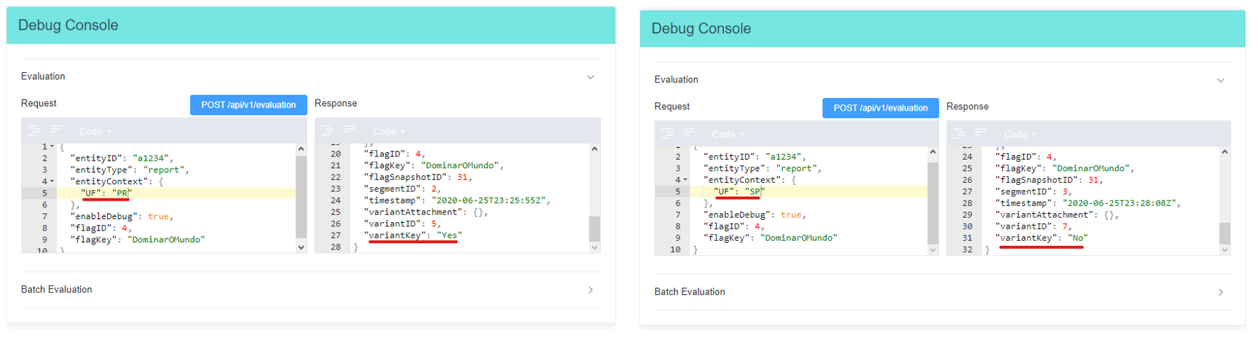Viewport: 1258px width, 338px height.
Task: Fold the root object at line 1 of the PR request
Action: click(x=52, y=147)
